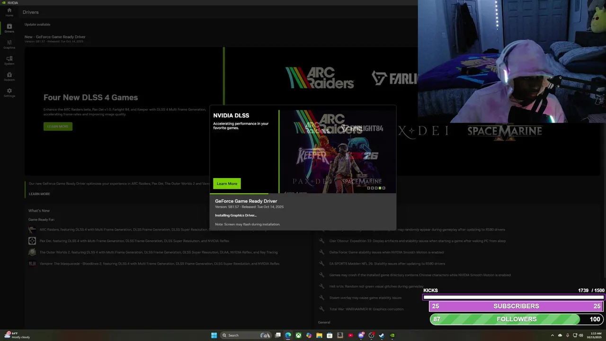606x341 pixels.
Task: Open the Xbox app from taskbar
Action: (x=298, y=335)
